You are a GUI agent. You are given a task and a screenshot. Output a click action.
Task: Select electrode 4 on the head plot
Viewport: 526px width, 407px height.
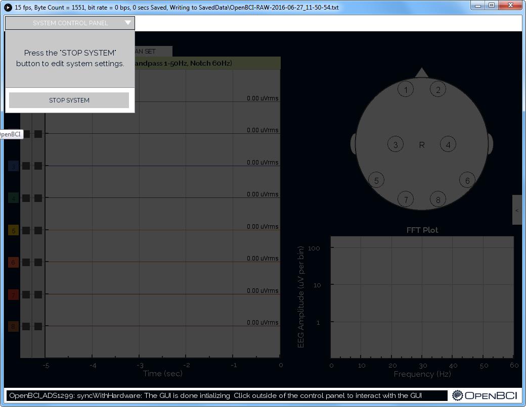pyautogui.click(x=448, y=144)
